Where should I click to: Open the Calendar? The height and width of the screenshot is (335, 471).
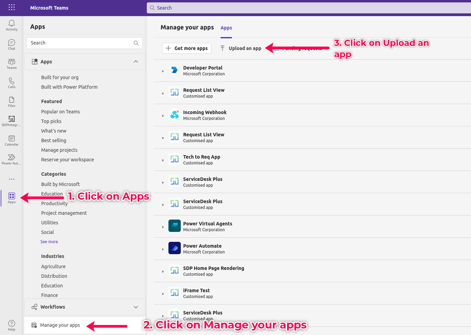pyautogui.click(x=12, y=140)
